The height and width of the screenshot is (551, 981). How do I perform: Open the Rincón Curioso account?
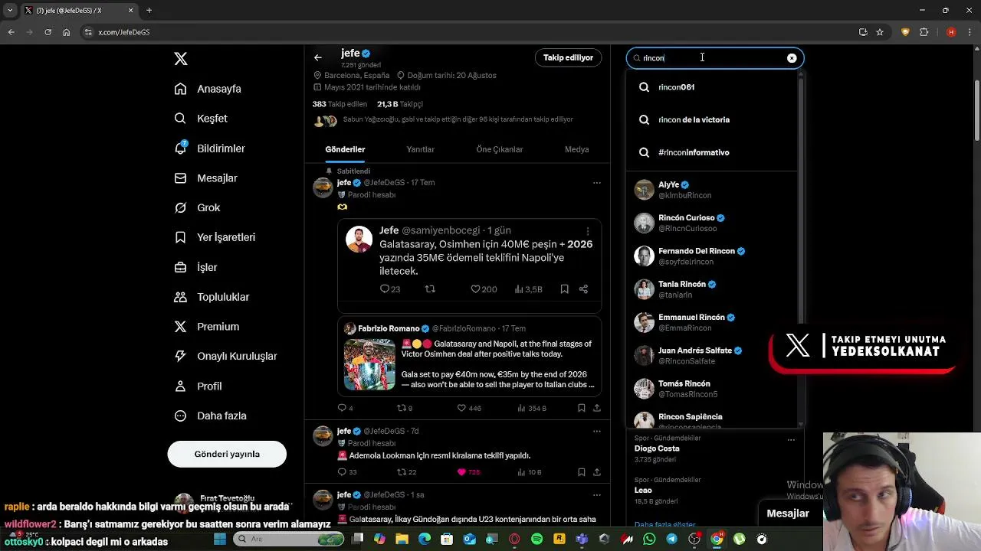[711, 223]
